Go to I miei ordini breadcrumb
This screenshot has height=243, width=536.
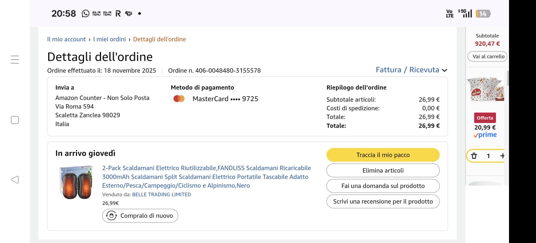pyautogui.click(x=110, y=39)
